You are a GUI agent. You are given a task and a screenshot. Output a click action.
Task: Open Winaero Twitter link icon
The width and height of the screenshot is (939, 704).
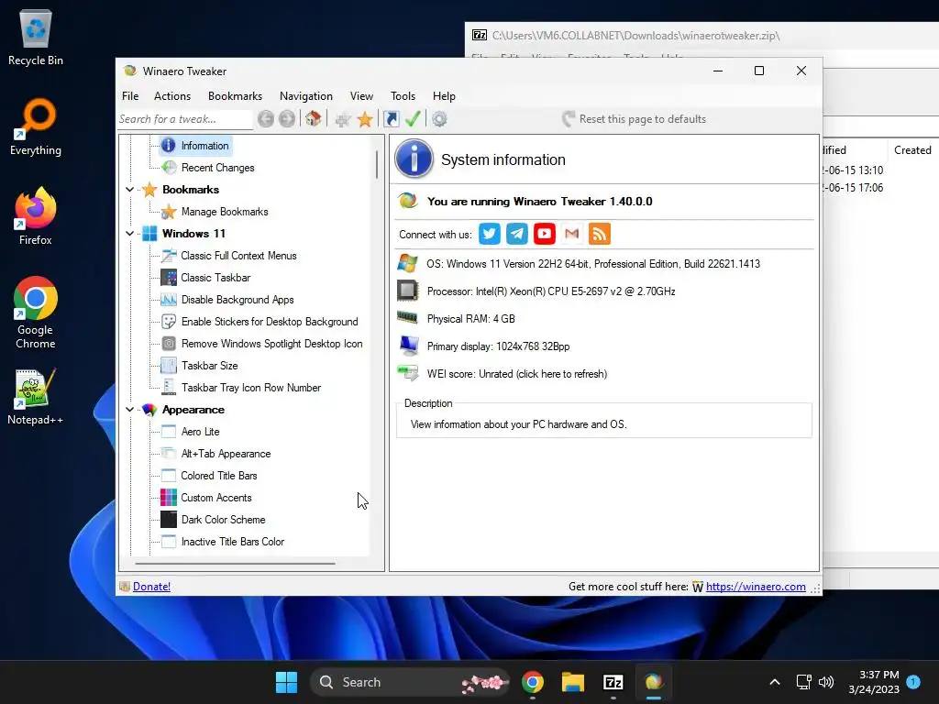tap(490, 234)
